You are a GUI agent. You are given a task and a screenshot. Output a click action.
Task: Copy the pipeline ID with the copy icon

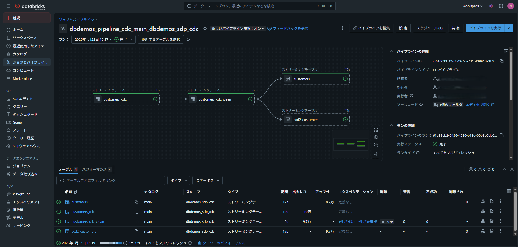pos(501,61)
